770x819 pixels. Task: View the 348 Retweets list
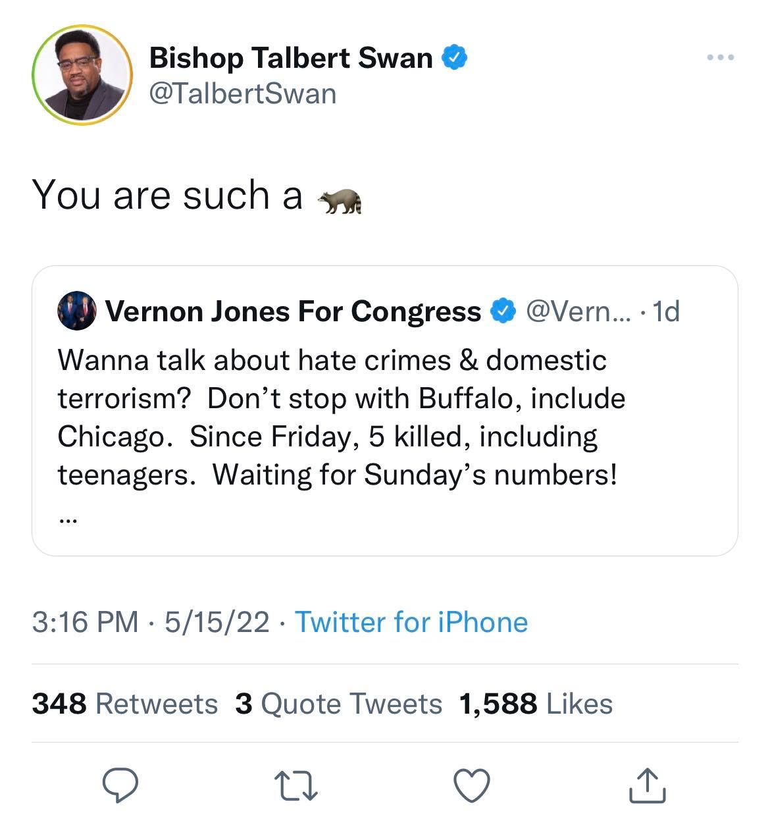click(x=125, y=704)
